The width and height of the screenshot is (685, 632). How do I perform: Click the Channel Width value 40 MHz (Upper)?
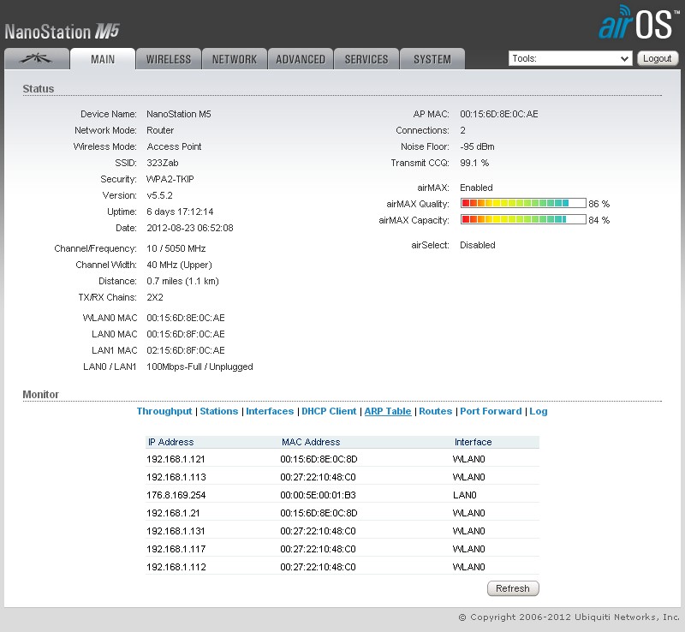point(179,265)
